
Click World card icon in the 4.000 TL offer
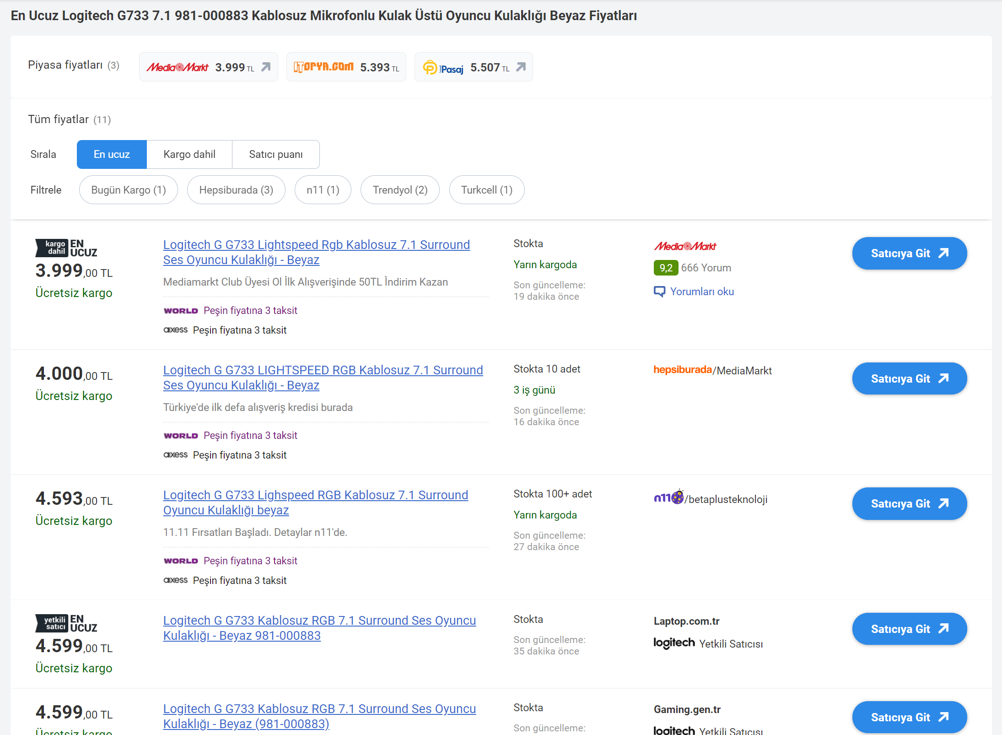point(181,436)
